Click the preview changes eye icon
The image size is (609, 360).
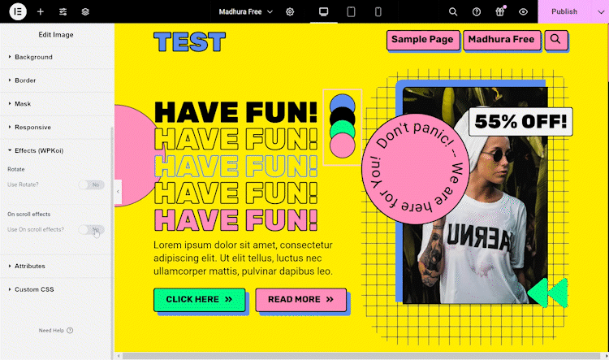tap(523, 11)
